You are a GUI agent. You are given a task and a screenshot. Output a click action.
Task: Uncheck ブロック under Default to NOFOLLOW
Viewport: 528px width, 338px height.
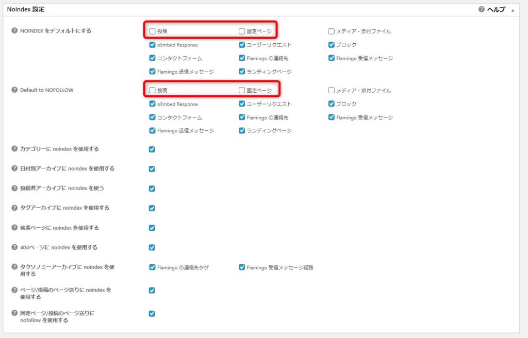click(x=332, y=104)
